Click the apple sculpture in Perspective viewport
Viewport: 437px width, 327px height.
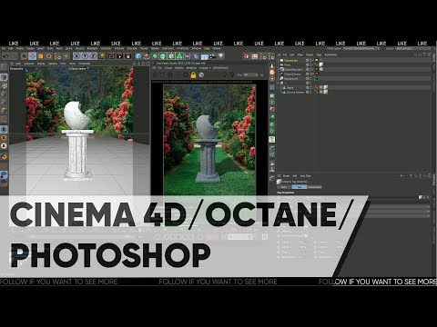pos(76,114)
